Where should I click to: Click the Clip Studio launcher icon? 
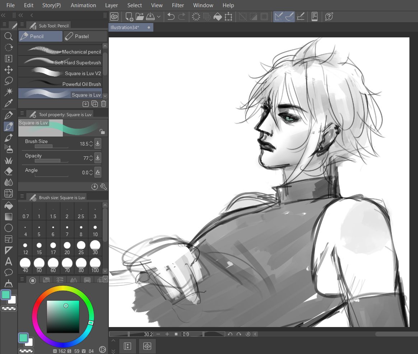point(114,17)
